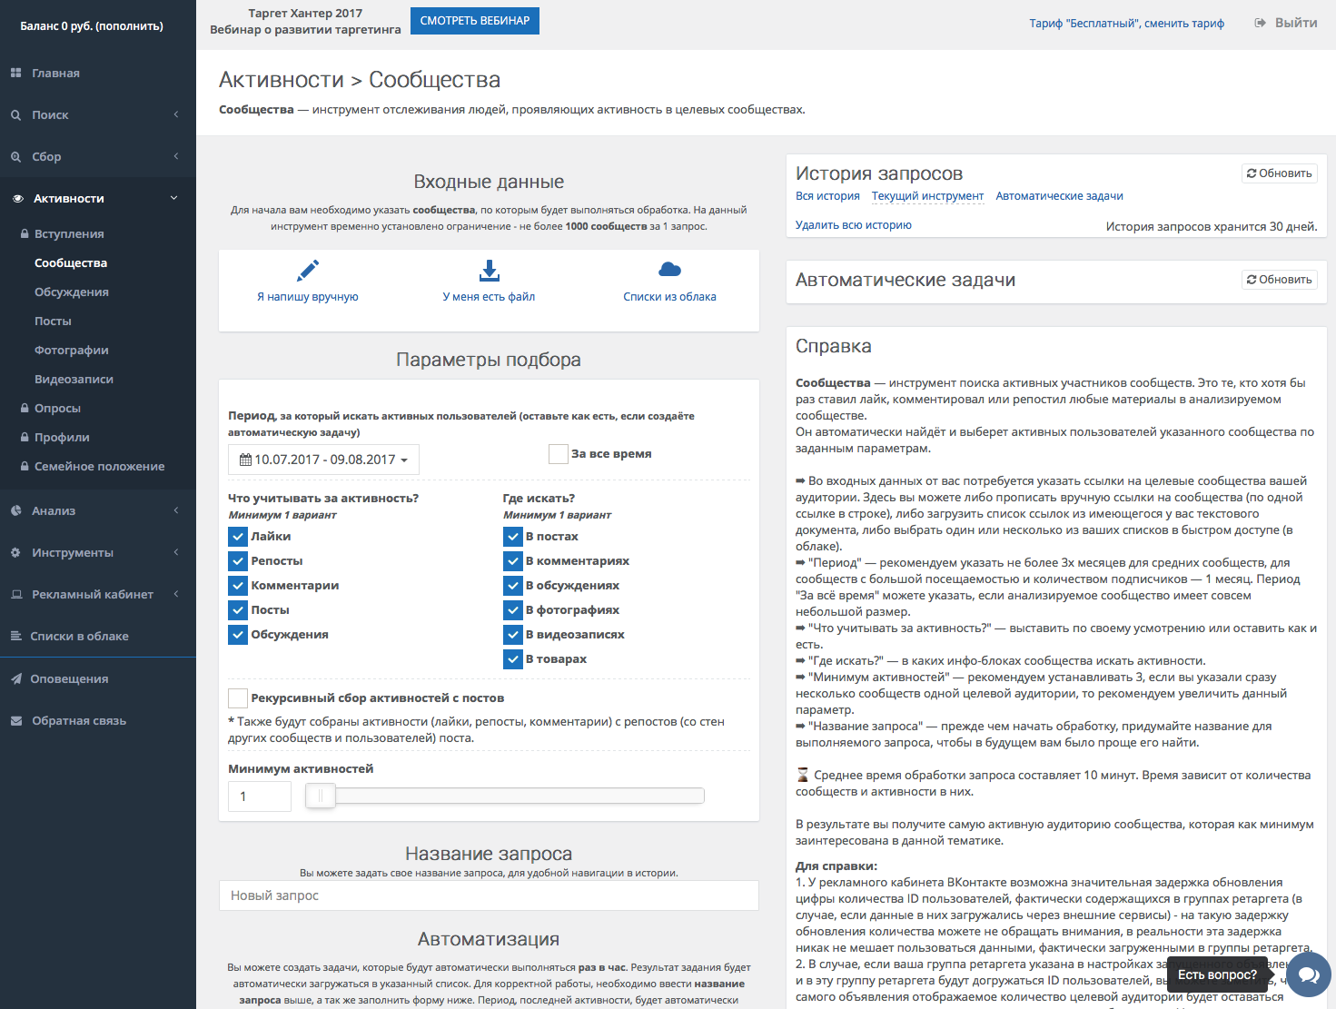
Task: Open Обсуждения in the sidebar submenu
Action: 72,292
